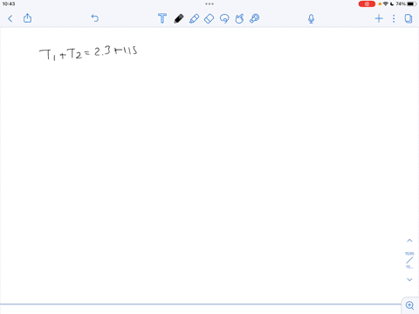This screenshot has width=419, height=314.
Task: Jump to next page with down chevron
Action: point(409,280)
